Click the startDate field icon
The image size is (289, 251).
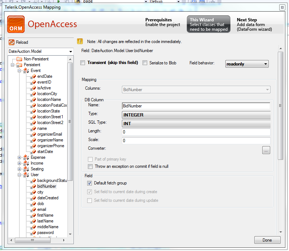[x=33, y=152]
